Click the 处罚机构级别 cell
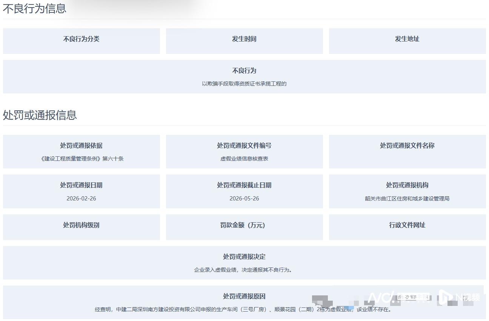The height and width of the screenshot is (321, 489). 81,225
